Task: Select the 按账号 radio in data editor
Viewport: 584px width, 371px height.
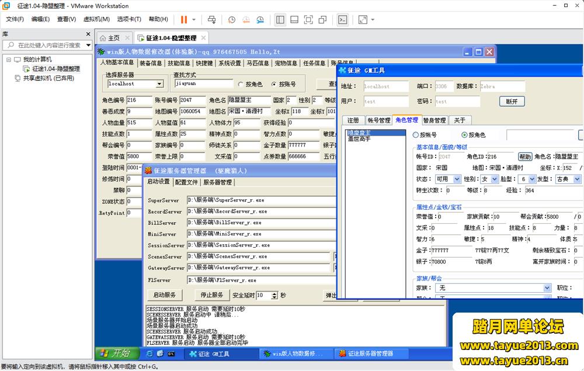Action: pos(274,85)
